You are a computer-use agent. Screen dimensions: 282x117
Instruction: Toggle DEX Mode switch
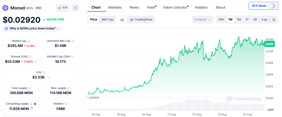[272, 6]
